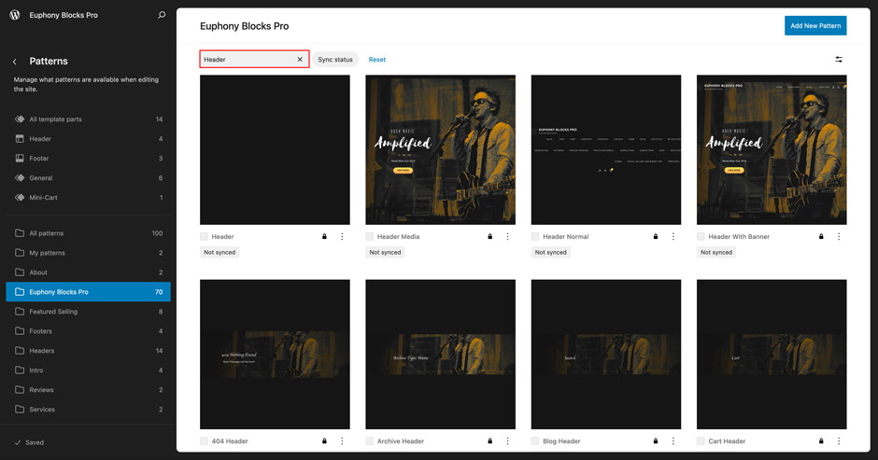Open the search icon in sidebar header
Viewport: 878px width, 460px height.
tap(162, 15)
